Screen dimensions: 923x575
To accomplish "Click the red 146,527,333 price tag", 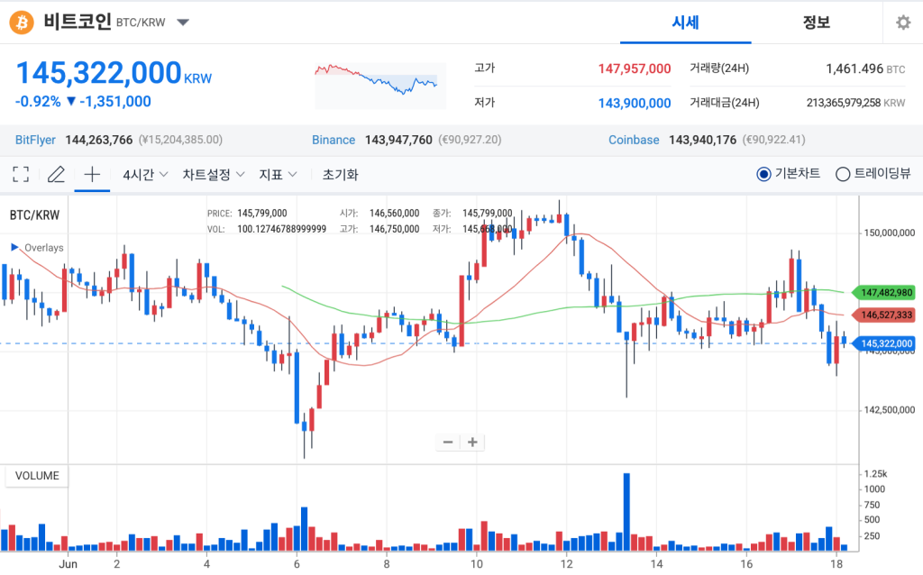I will point(883,315).
